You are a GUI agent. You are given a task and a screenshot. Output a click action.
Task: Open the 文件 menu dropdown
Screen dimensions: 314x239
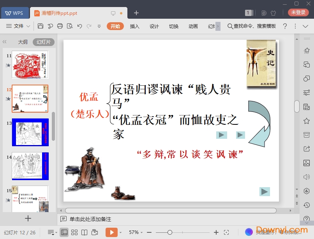[x=18, y=26]
